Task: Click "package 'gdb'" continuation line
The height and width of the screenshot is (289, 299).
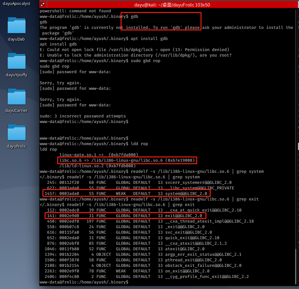Action: [x=58, y=33]
